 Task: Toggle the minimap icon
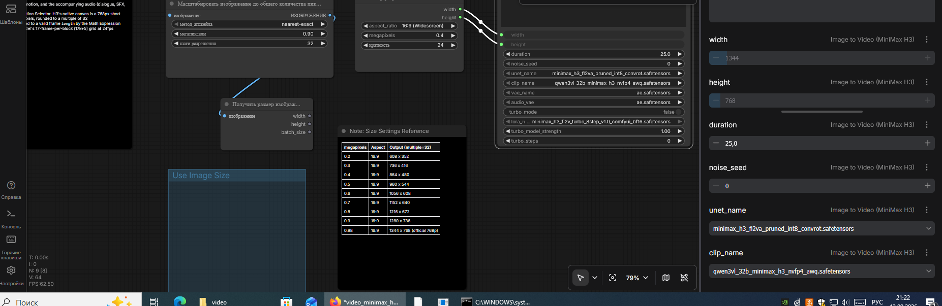tap(666, 278)
